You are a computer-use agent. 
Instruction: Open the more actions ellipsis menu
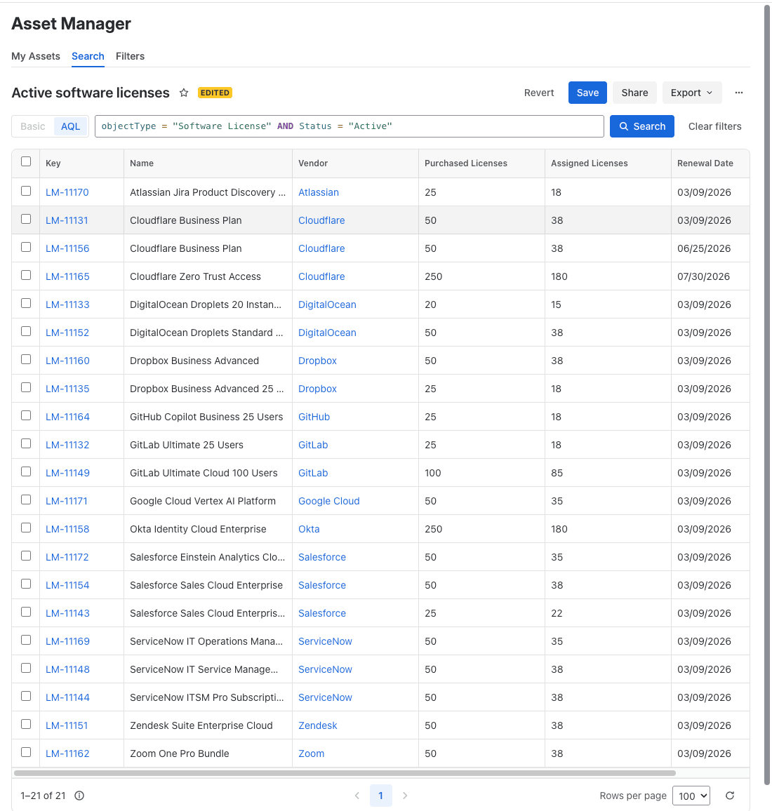(x=739, y=93)
